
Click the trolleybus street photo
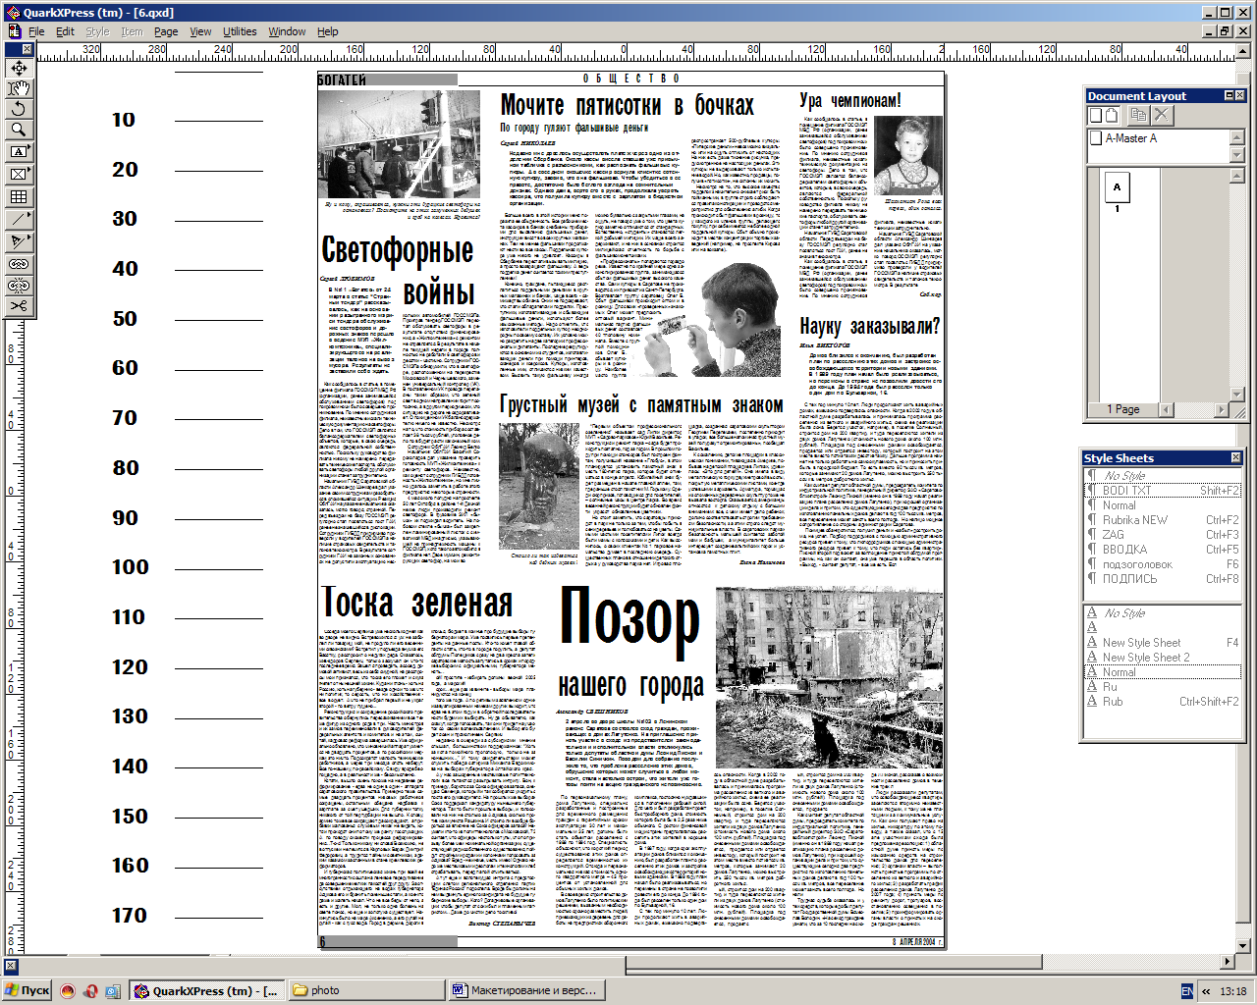(x=399, y=144)
